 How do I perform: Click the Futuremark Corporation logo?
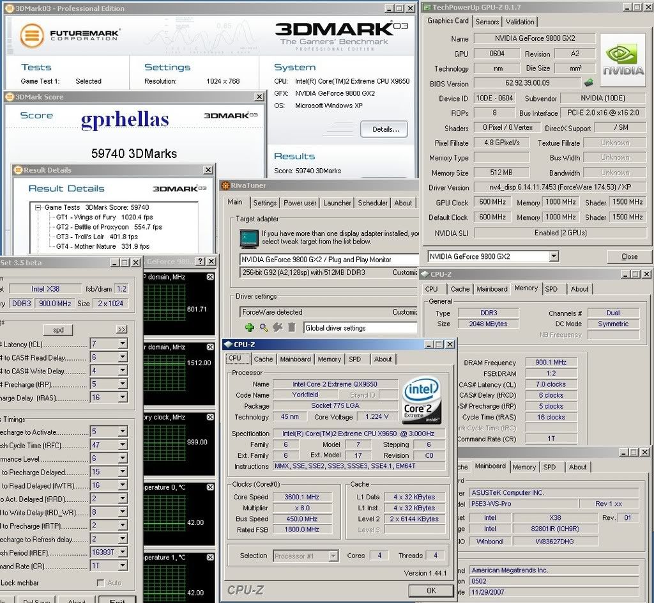pos(69,35)
